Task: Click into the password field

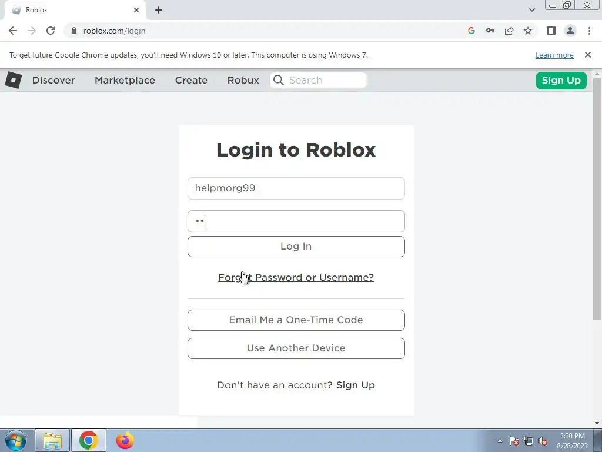Action: (x=296, y=221)
